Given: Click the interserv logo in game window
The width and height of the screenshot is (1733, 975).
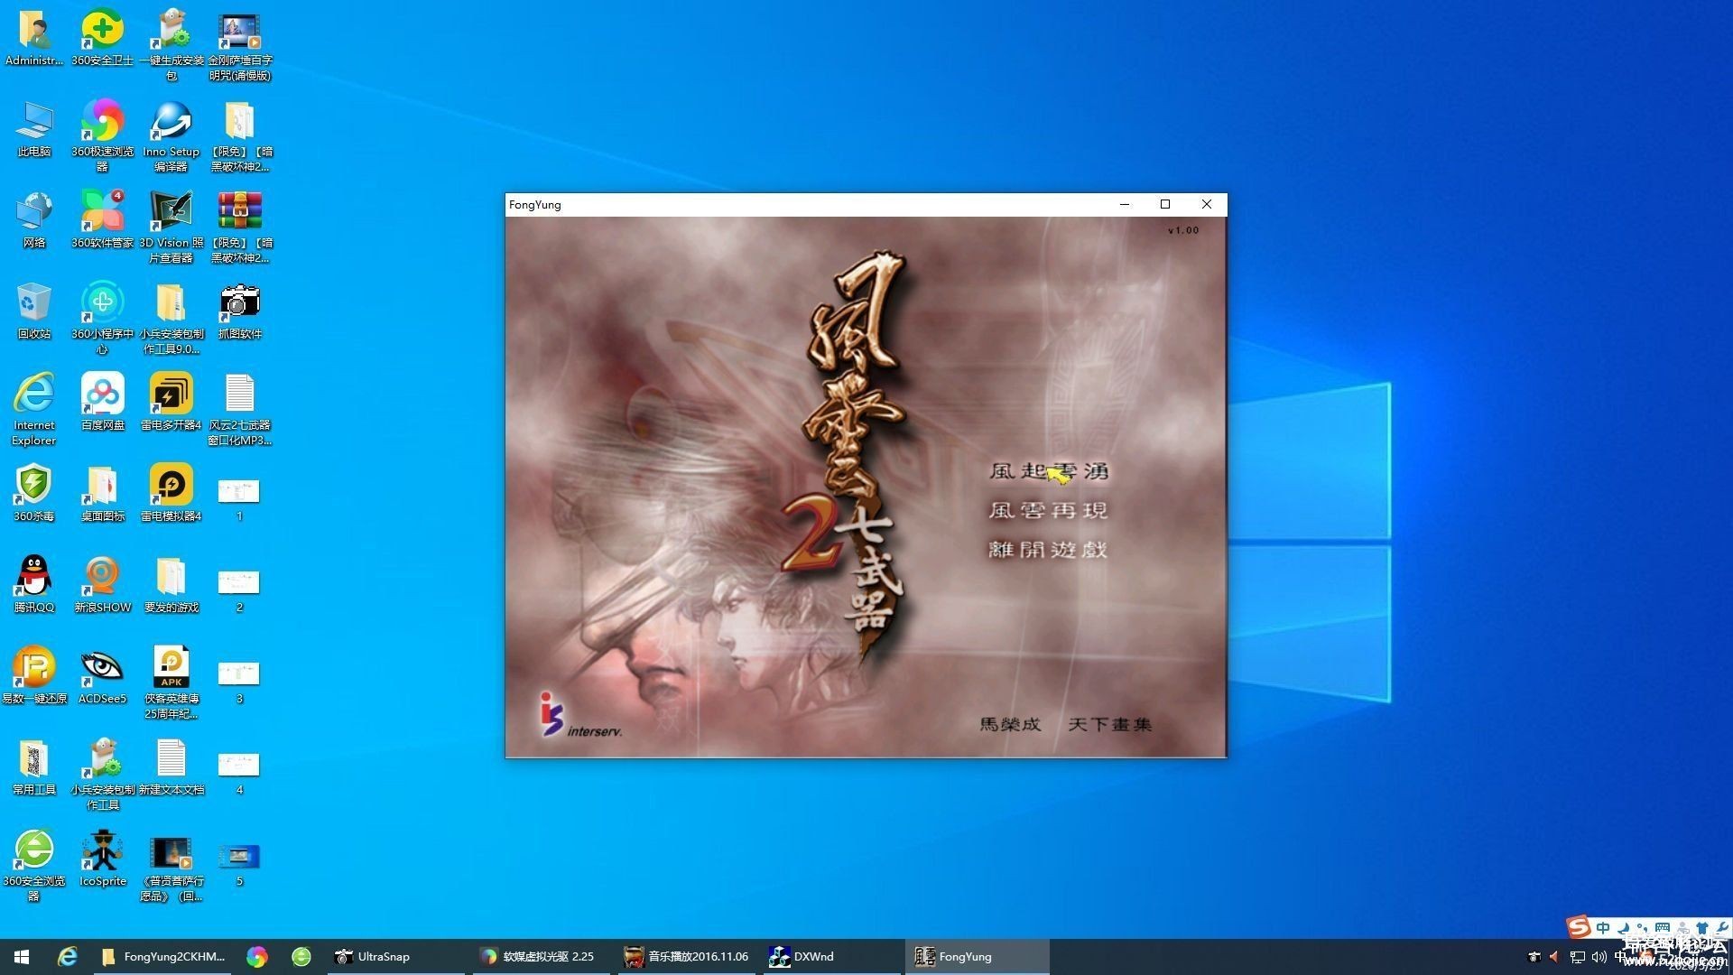Looking at the screenshot, I should tap(581, 715).
